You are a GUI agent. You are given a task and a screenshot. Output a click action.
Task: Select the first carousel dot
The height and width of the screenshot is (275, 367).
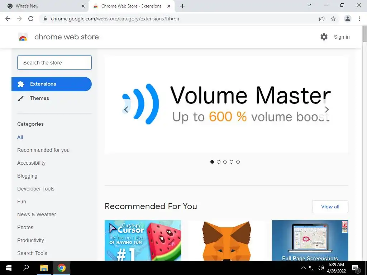pos(212,162)
